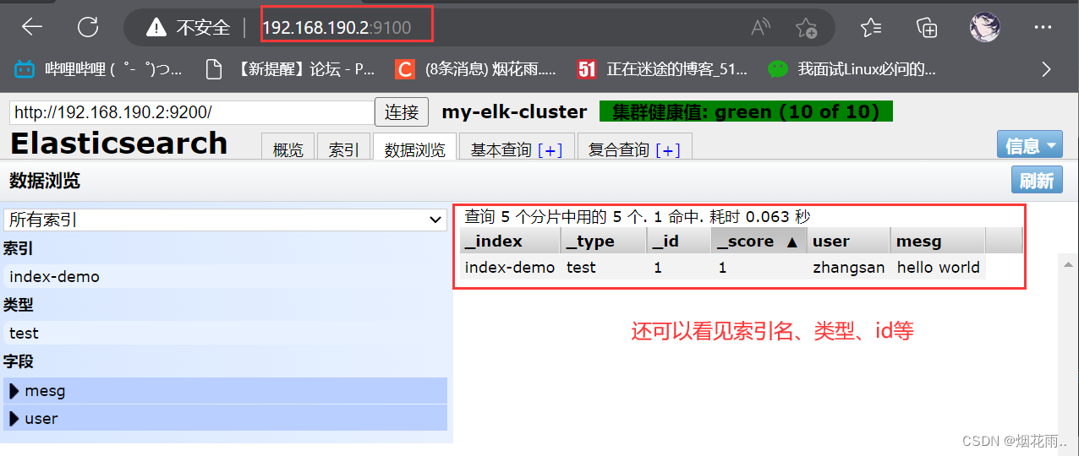Sort by the _type column header

click(x=604, y=241)
